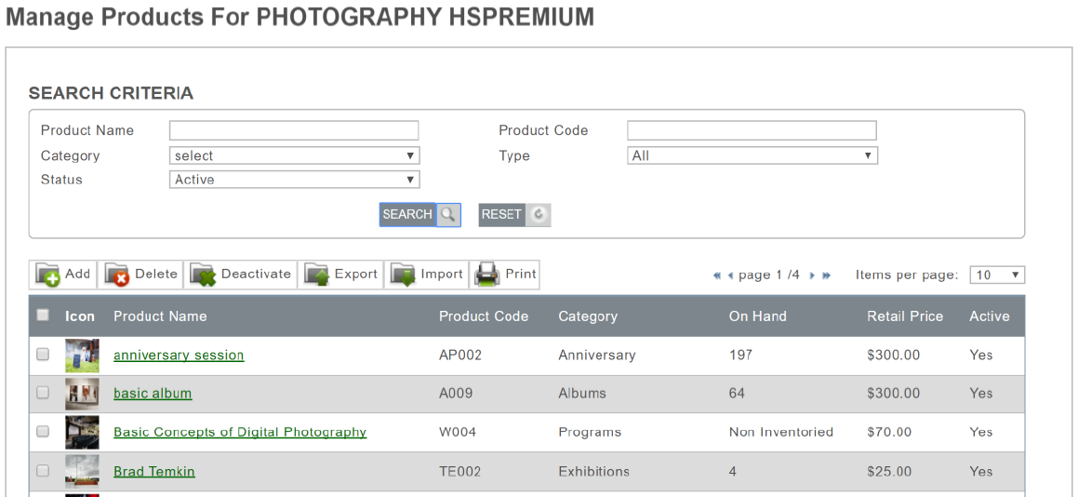Open the Brad Temkin product link

[x=154, y=472]
